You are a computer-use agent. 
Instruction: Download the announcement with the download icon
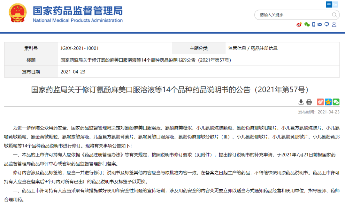[x=301, y=102]
